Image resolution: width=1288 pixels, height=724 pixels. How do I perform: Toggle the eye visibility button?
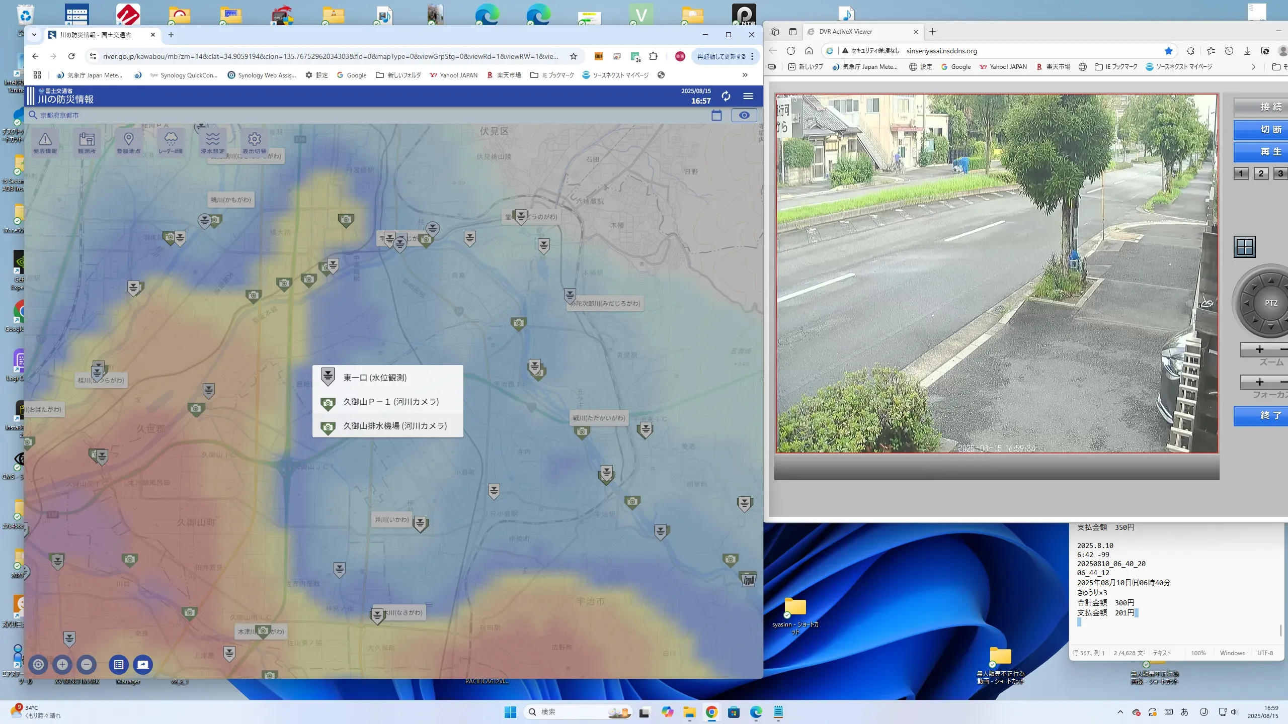(x=744, y=115)
